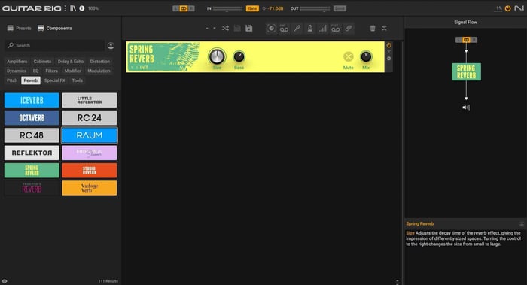Image resolution: width=527 pixels, height=285 pixels.
Task: Filter by Pitch category
Action: pyautogui.click(x=12, y=80)
